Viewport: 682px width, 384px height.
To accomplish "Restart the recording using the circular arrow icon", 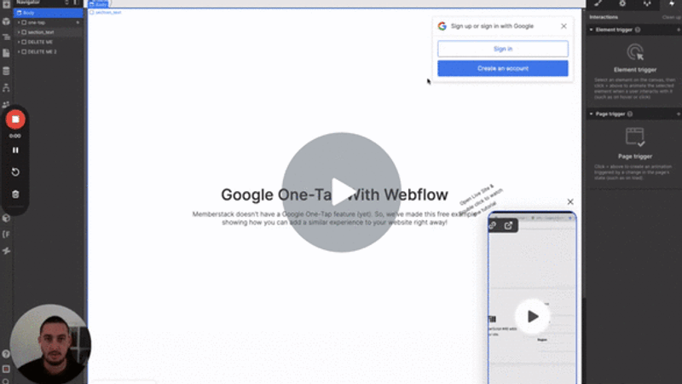I will point(15,172).
